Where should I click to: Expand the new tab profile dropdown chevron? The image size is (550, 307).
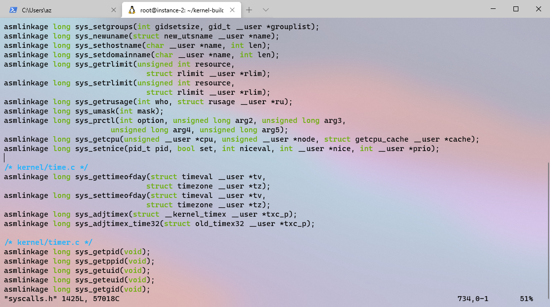(265, 10)
